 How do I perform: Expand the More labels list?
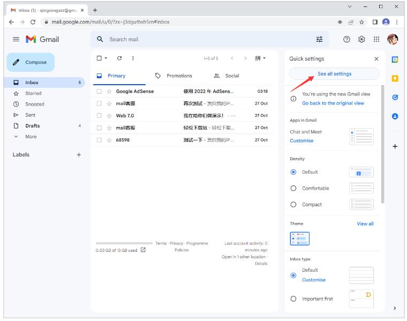(31, 137)
